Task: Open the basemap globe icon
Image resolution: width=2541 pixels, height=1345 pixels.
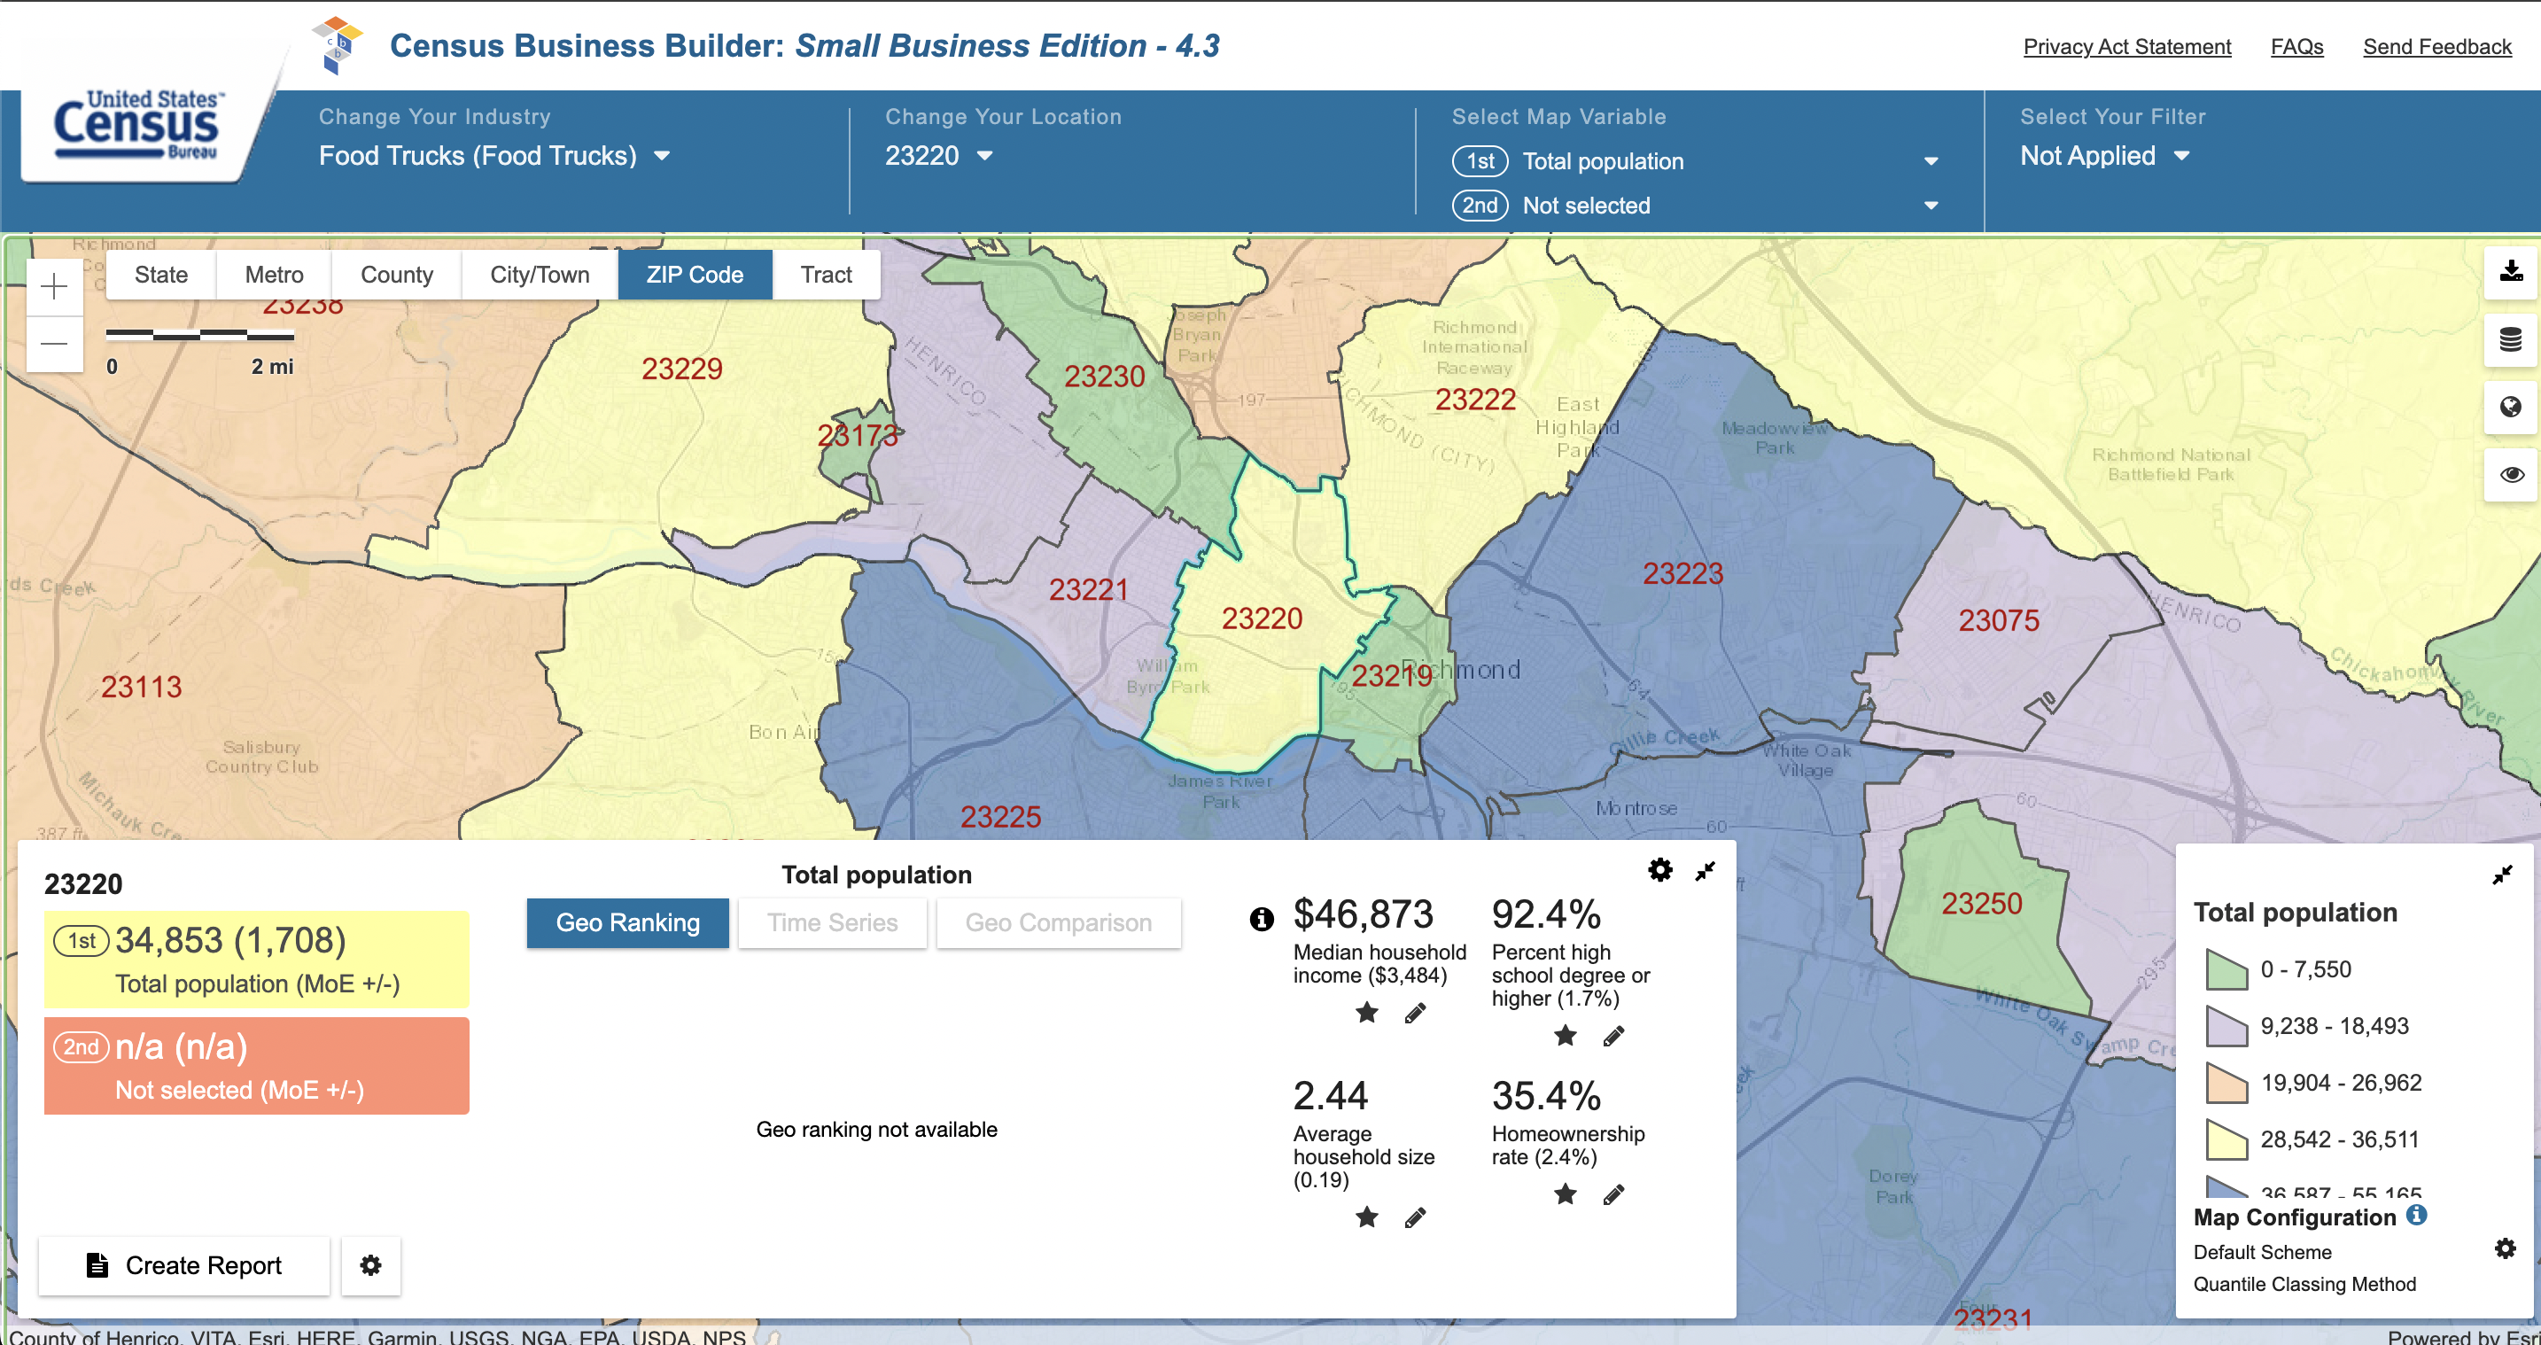Action: pyautogui.click(x=2510, y=407)
